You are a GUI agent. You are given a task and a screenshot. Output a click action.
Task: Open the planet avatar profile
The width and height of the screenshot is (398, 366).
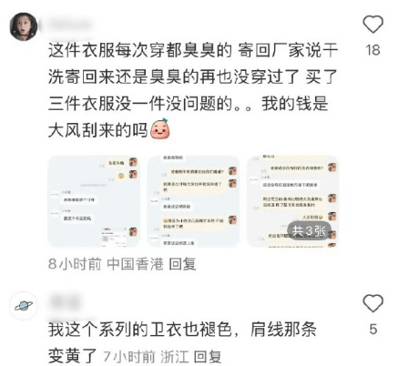(24, 306)
